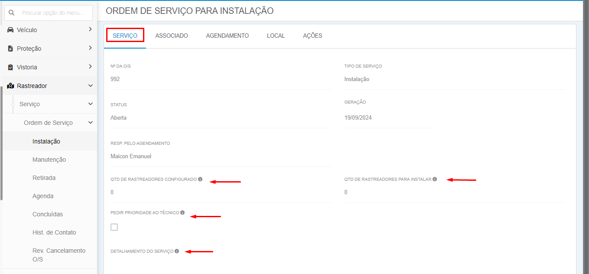Image resolution: width=589 pixels, height=274 pixels.
Task: Click the search magnifier icon in sidebar
Action: click(12, 13)
